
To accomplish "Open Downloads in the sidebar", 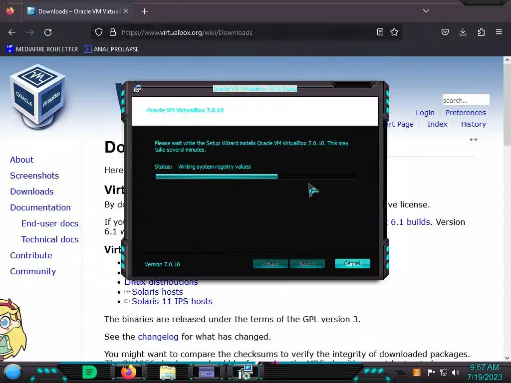I will (x=31, y=191).
